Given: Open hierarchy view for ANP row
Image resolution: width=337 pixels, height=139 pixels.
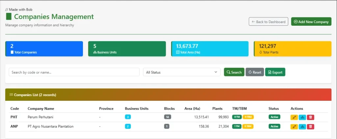Looking at the screenshot, I should (x=302, y=126).
